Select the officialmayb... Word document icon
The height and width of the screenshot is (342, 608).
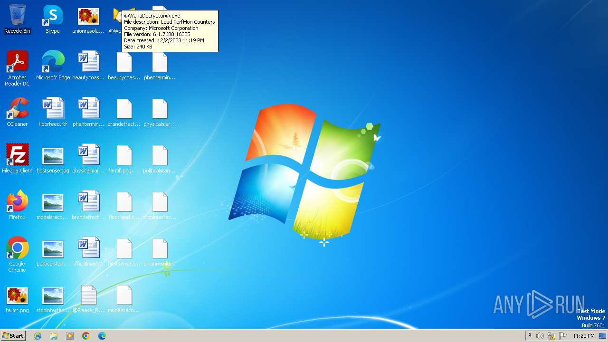[x=88, y=251]
